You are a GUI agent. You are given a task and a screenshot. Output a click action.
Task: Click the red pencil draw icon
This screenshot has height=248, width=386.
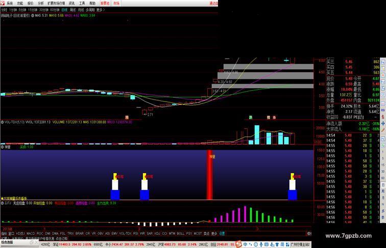point(383,130)
